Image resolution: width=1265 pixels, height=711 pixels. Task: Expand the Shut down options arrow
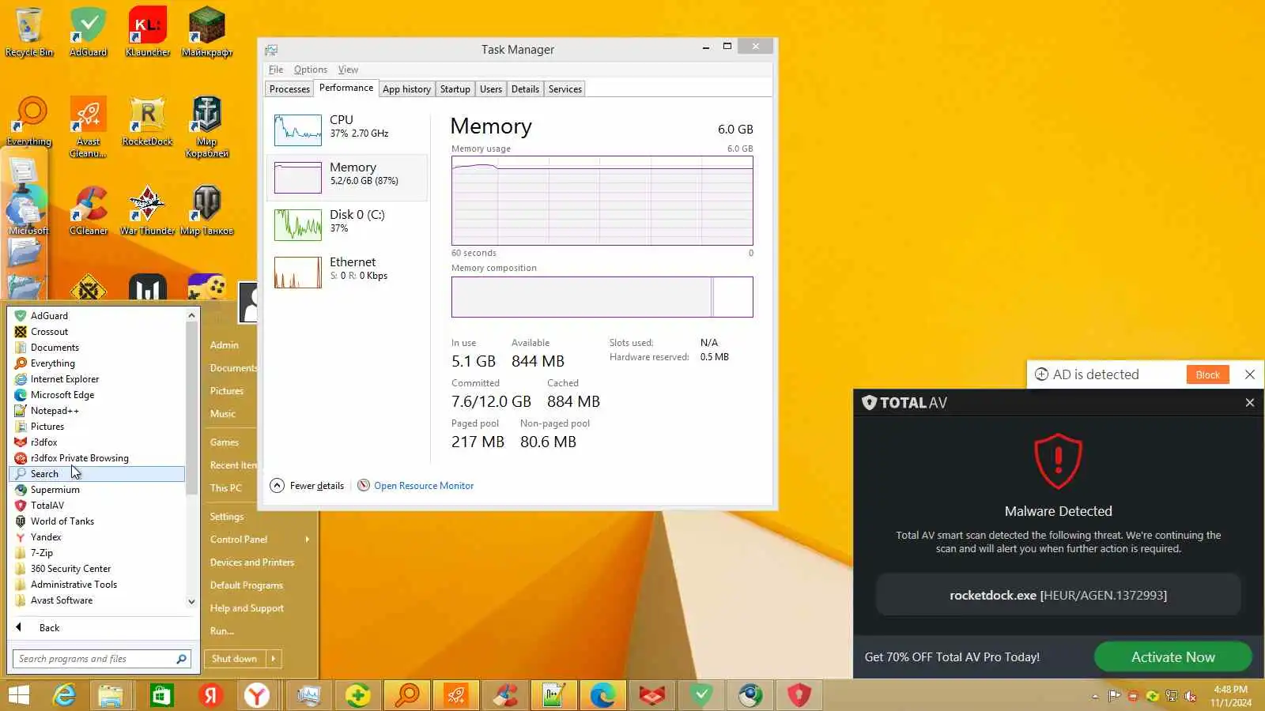click(x=274, y=659)
